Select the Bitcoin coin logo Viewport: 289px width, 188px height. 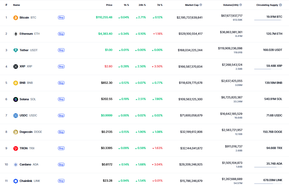16,18
